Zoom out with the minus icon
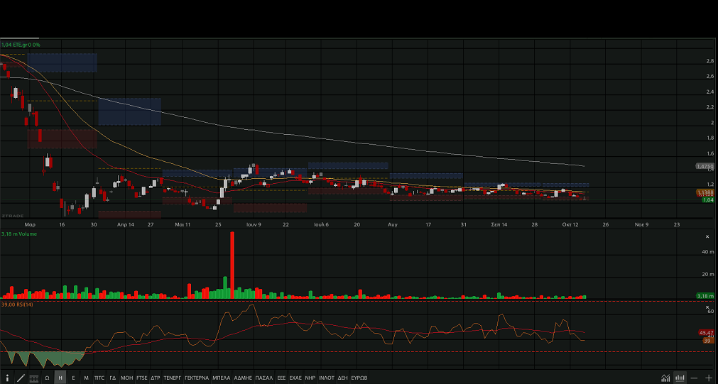Screen dimensions: 718x384 click(694, 378)
